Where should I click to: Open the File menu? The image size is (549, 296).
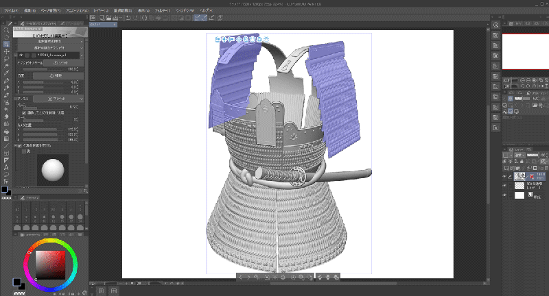tap(12, 11)
